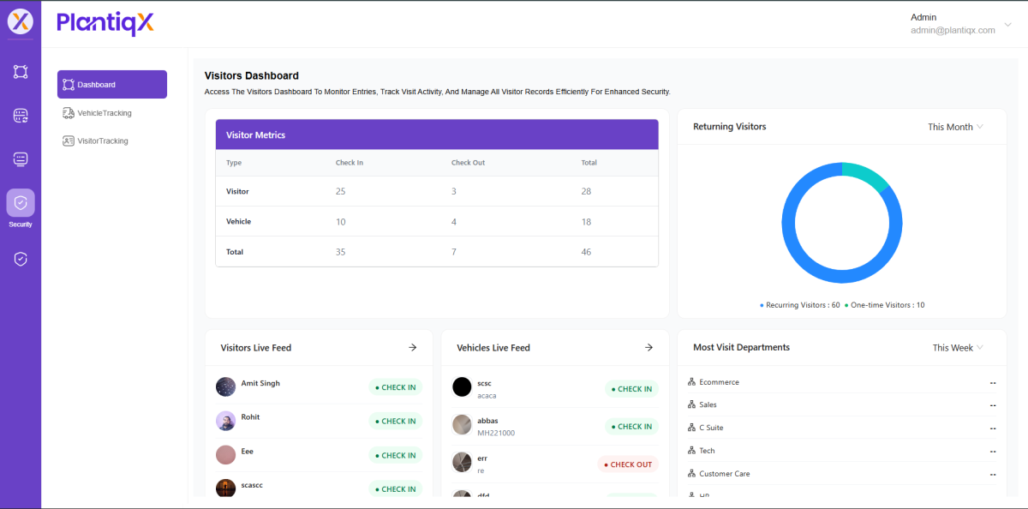
Task: Expand the This Month dropdown for Returning Visitors
Action: [955, 127]
